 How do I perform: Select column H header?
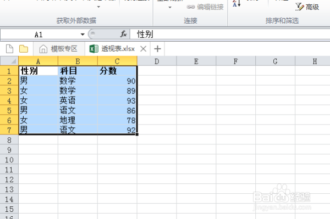tap(313, 61)
